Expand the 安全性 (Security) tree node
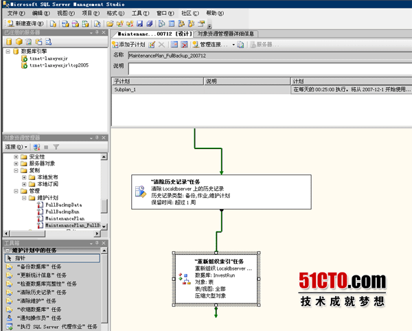Image resolution: width=412 pixels, height=331 pixels. (x=16, y=157)
